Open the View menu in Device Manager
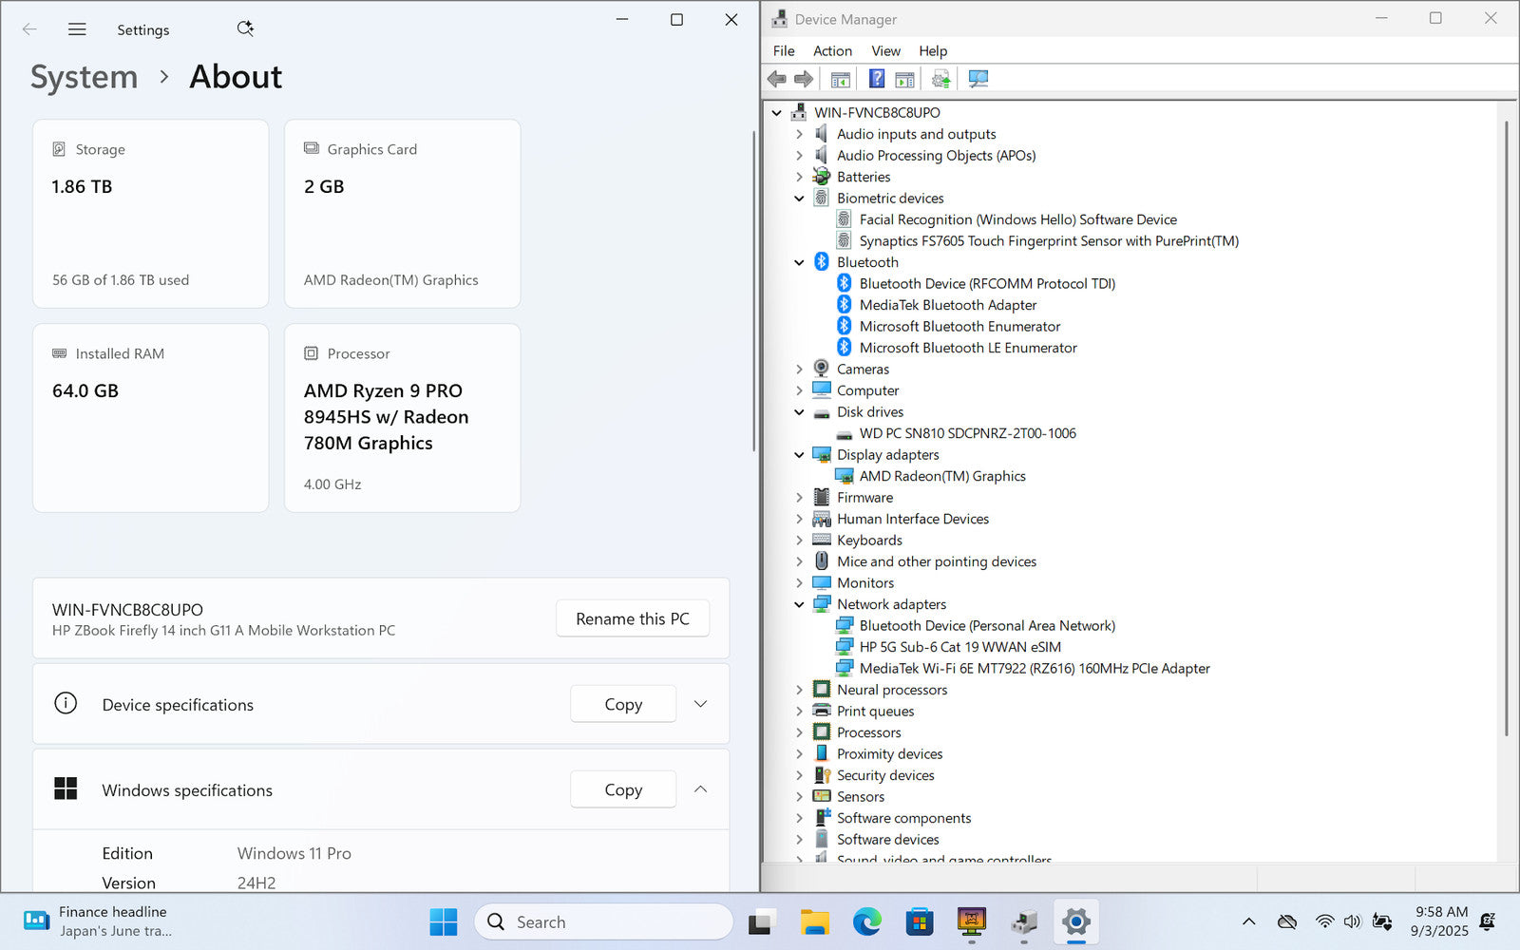1520x950 pixels. pyautogui.click(x=885, y=51)
